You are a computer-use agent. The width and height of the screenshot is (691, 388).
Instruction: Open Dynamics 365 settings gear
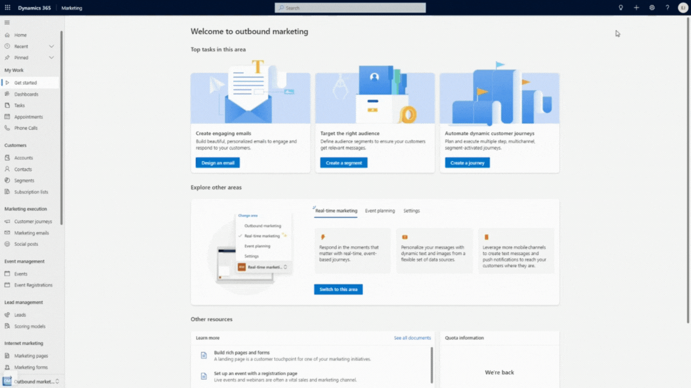pos(652,8)
